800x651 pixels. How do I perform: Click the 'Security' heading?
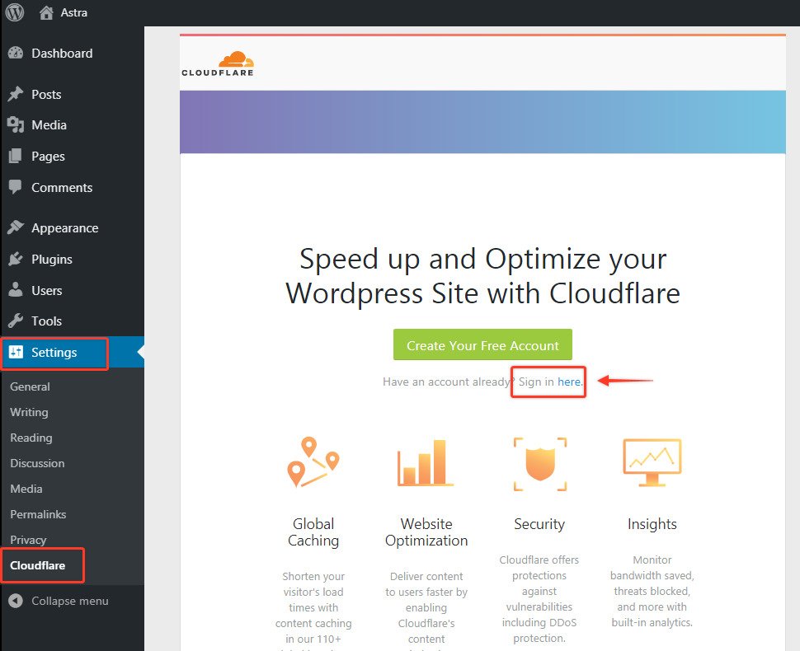539,524
